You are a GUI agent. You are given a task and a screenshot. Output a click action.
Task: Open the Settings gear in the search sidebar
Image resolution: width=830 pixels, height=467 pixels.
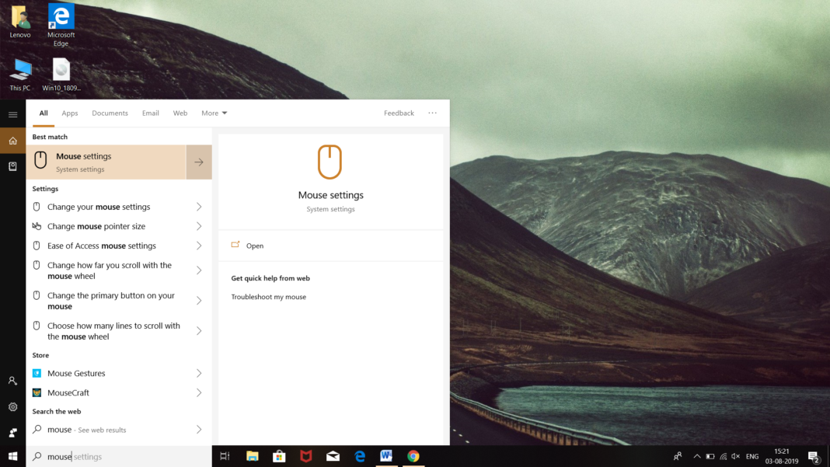(x=12, y=406)
